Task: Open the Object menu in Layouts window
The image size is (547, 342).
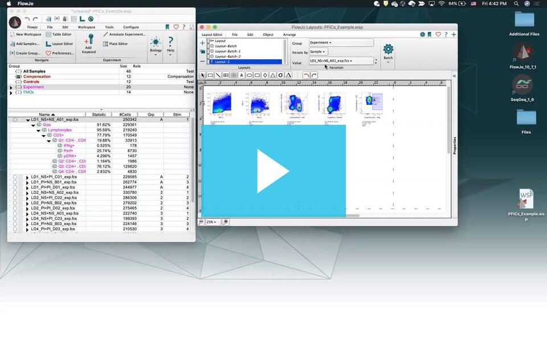Action: [x=268, y=35]
